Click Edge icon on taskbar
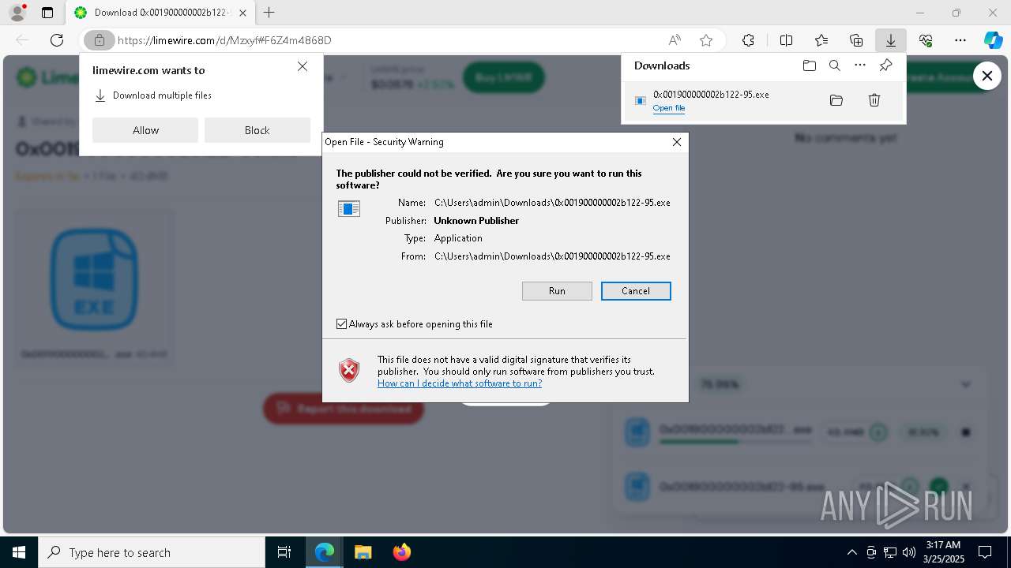Screen dimensions: 1011x568 (325, 552)
